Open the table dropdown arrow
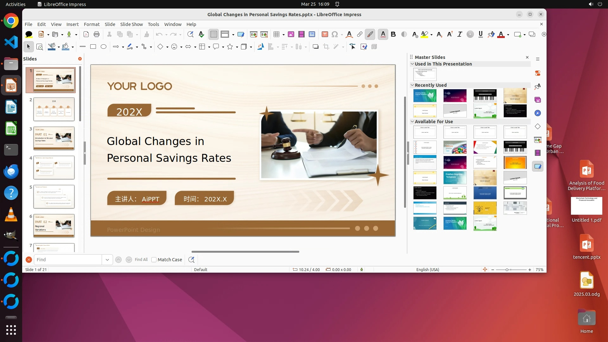608x342 pixels. point(283,35)
